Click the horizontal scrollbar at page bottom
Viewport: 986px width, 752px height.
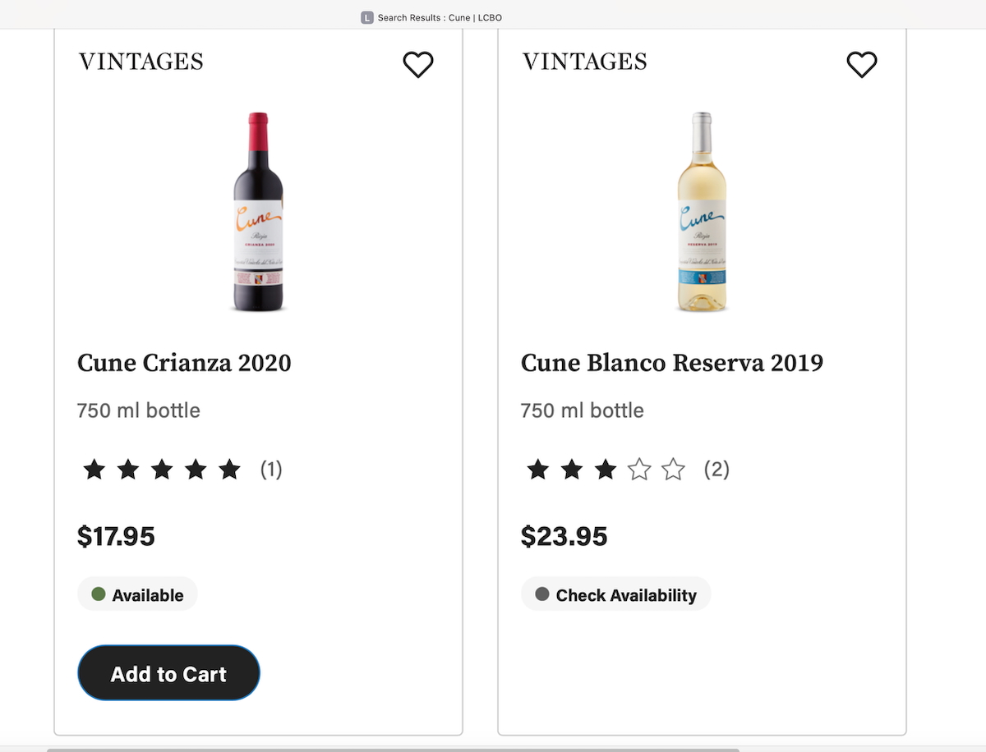pos(393,749)
